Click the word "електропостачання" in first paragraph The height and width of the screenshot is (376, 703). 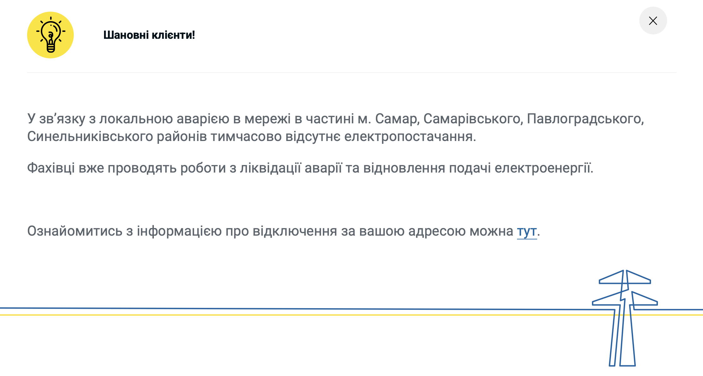410,137
